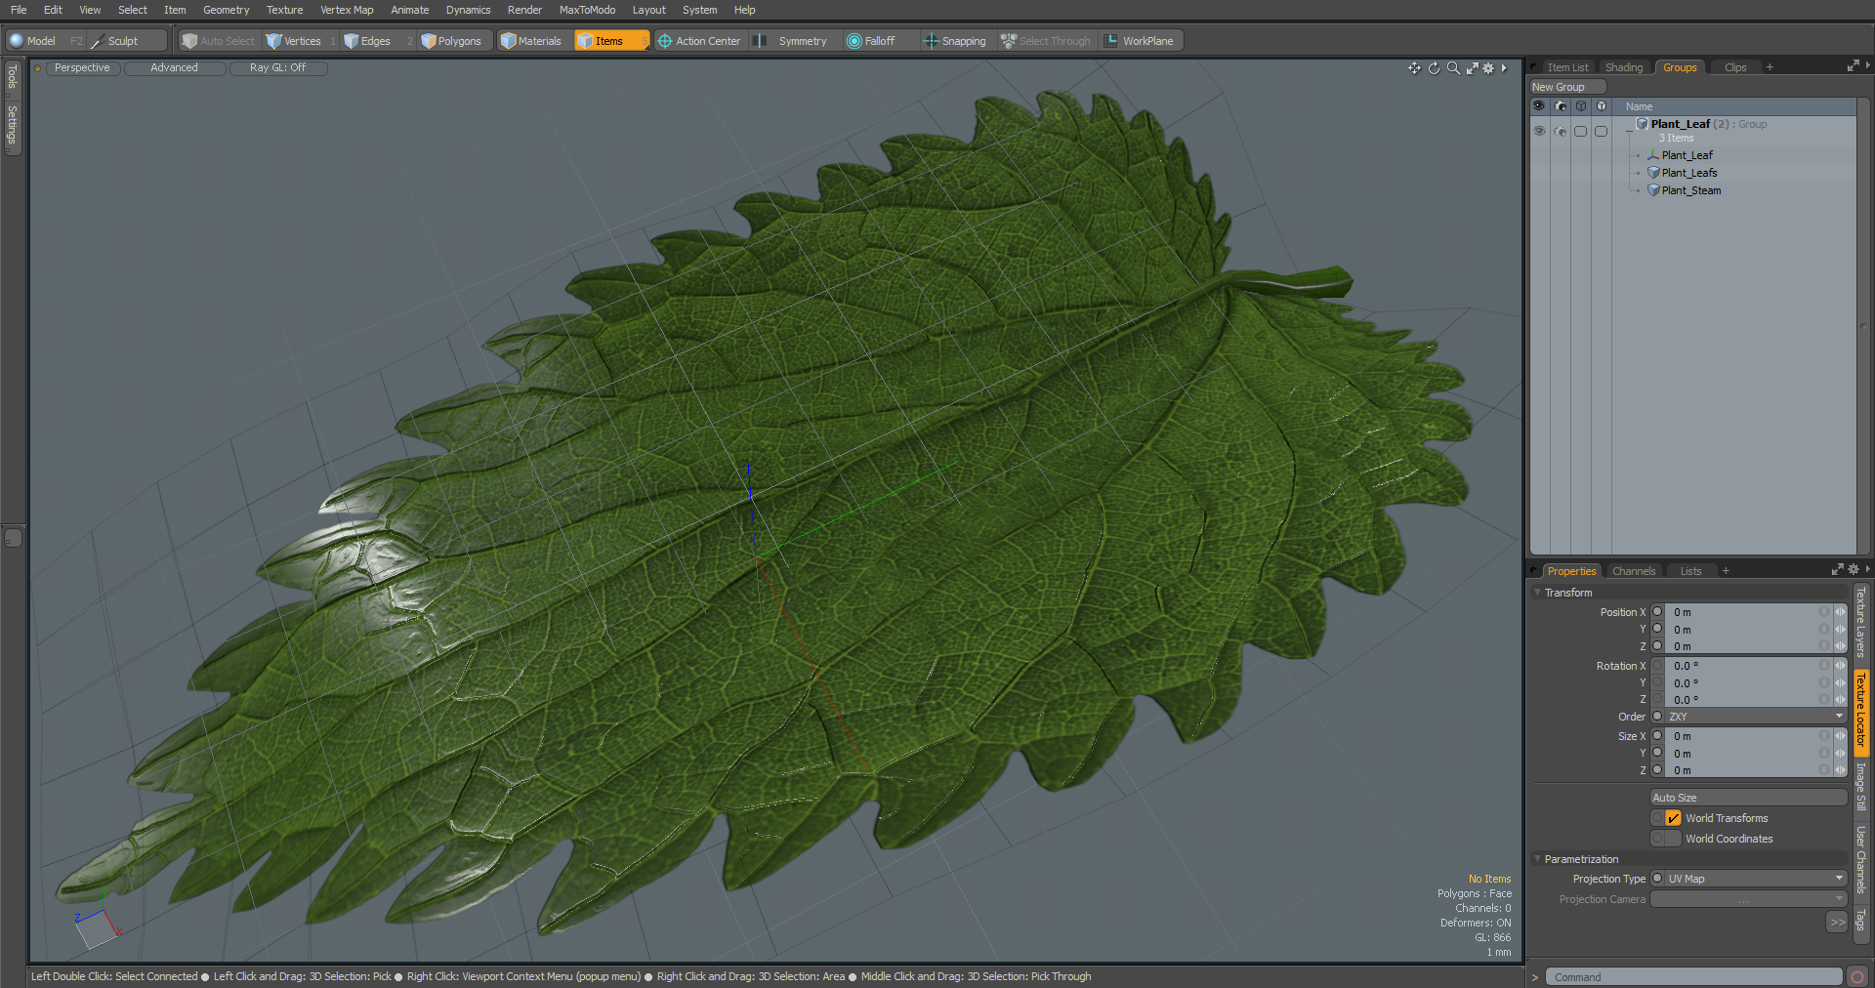1875x988 pixels.
Task: Open the Perspective view type dropdown
Action: (x=82, y=68)
